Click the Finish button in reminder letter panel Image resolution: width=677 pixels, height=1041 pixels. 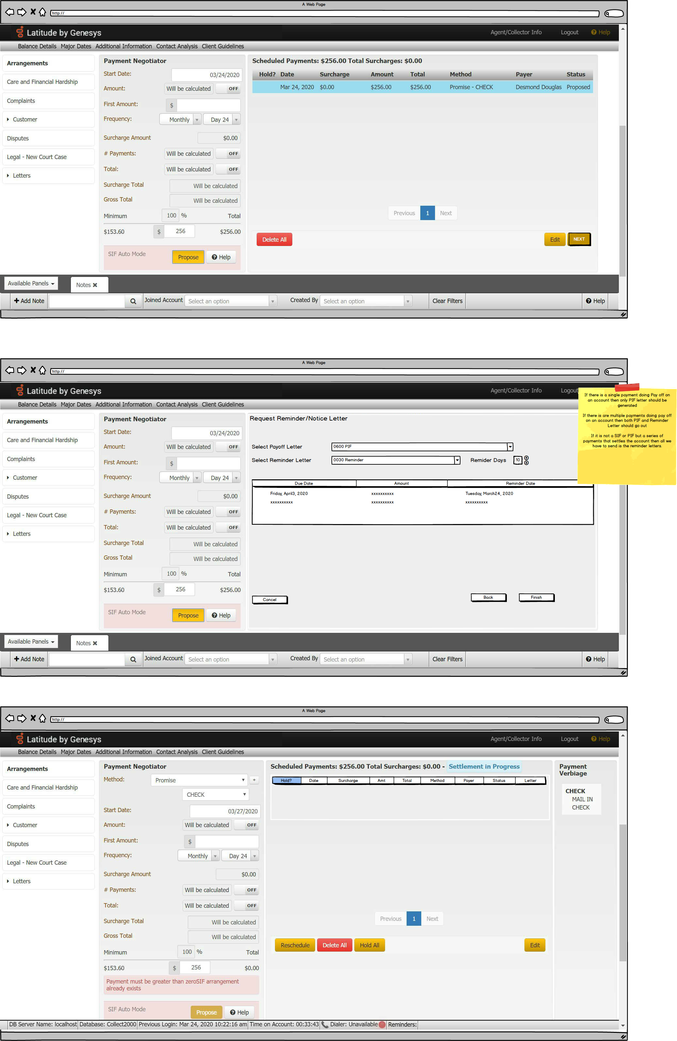tap(536, 597)
